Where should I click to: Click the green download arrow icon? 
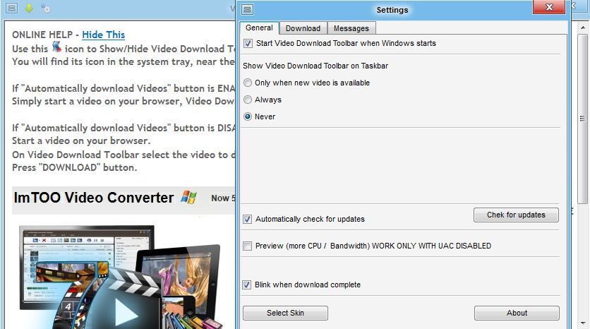(x=29, y=8)
